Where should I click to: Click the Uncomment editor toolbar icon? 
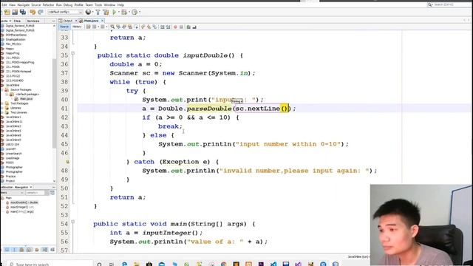pos(194,27)
